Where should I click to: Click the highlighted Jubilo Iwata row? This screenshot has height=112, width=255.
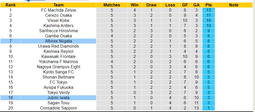(58, 98)
